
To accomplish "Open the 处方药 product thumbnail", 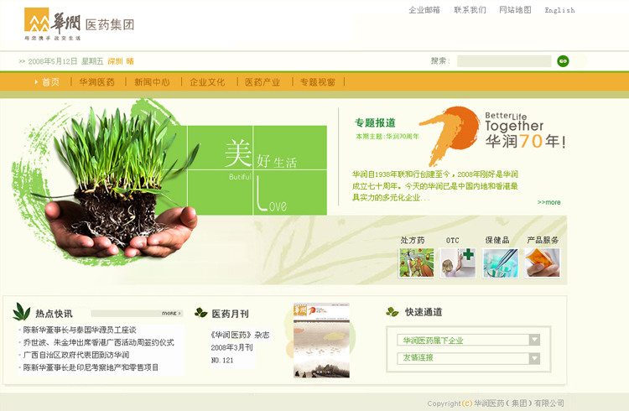I will coord(416,263).
